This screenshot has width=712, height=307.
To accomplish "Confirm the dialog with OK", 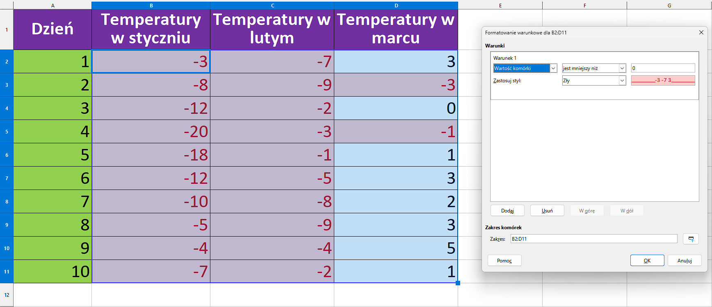I will [x=647, y=261].
